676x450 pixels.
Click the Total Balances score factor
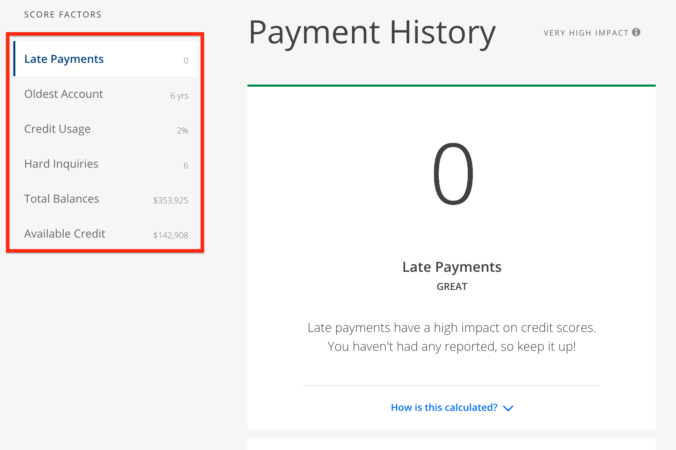tap(106, 198)
